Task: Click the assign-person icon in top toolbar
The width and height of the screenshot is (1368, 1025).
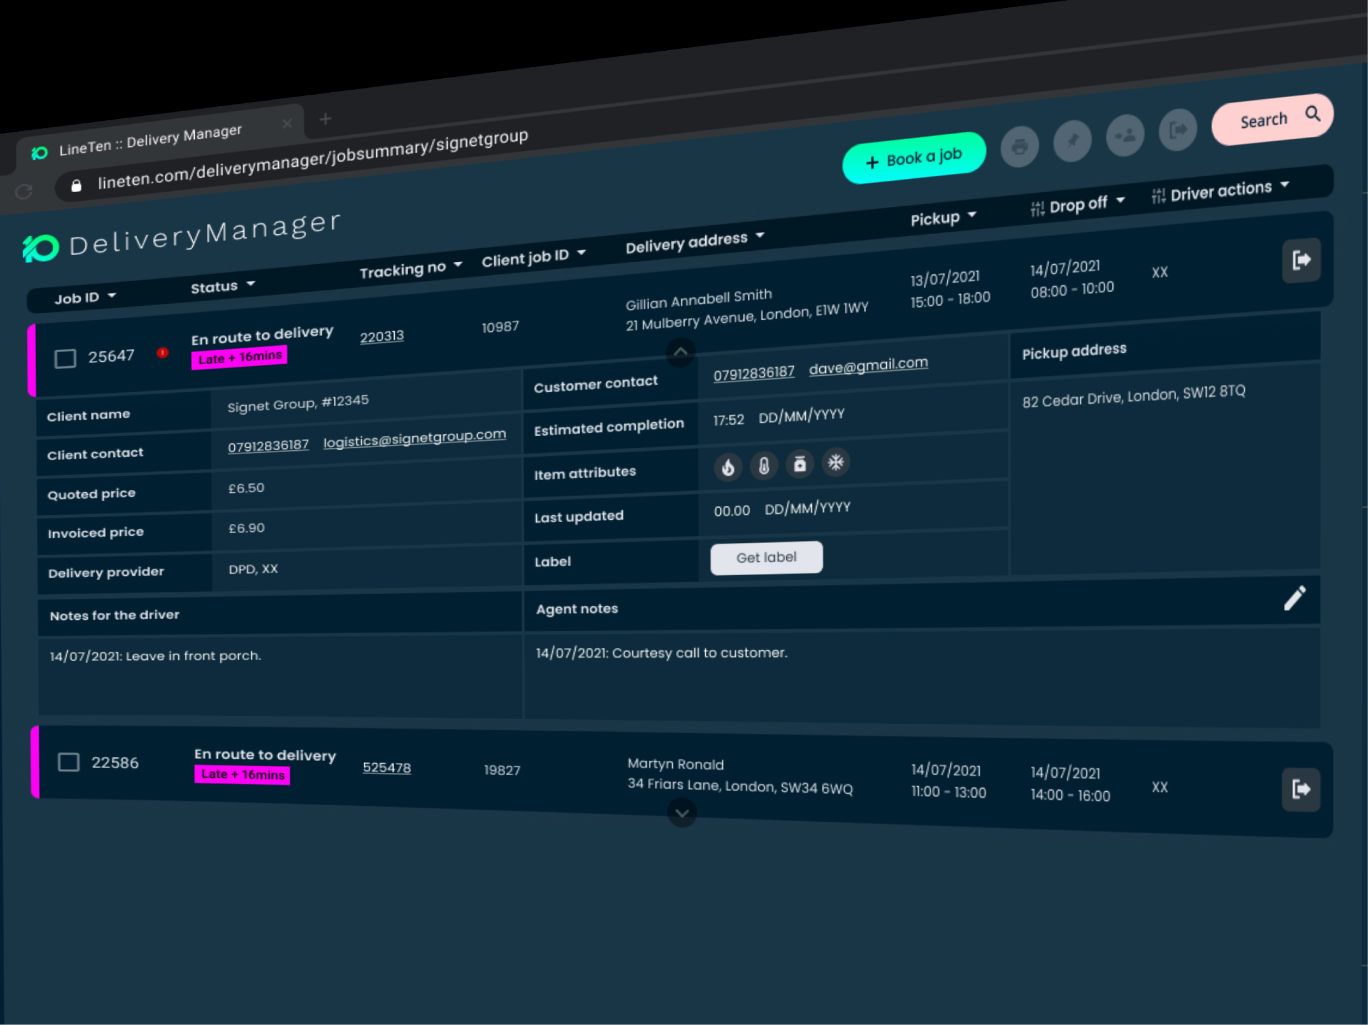Action: click(x=1125, y=134)
